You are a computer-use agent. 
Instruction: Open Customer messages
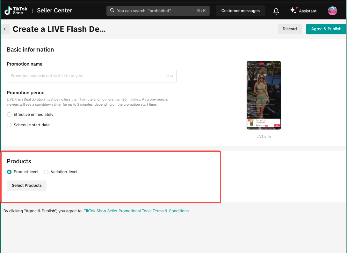pyautogui.click(x=240, y=11)
